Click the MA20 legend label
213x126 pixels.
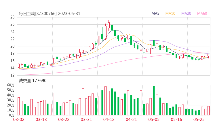(x=186, y=13)
